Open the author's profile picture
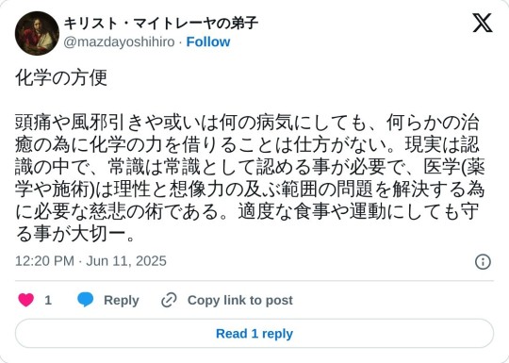The height and width of the screenshot is (363, 509). click(x=37, y=33)
